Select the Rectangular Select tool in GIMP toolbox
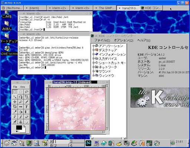The height and width of the screenshot is (148, 190). 15,92
